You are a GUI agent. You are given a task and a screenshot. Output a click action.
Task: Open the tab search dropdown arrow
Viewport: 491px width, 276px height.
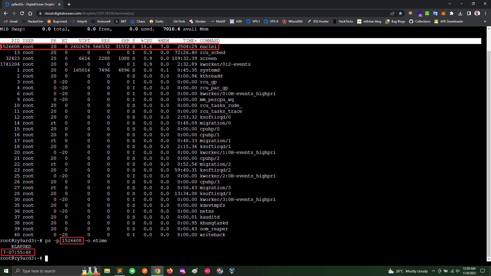[x=450, y=4]
